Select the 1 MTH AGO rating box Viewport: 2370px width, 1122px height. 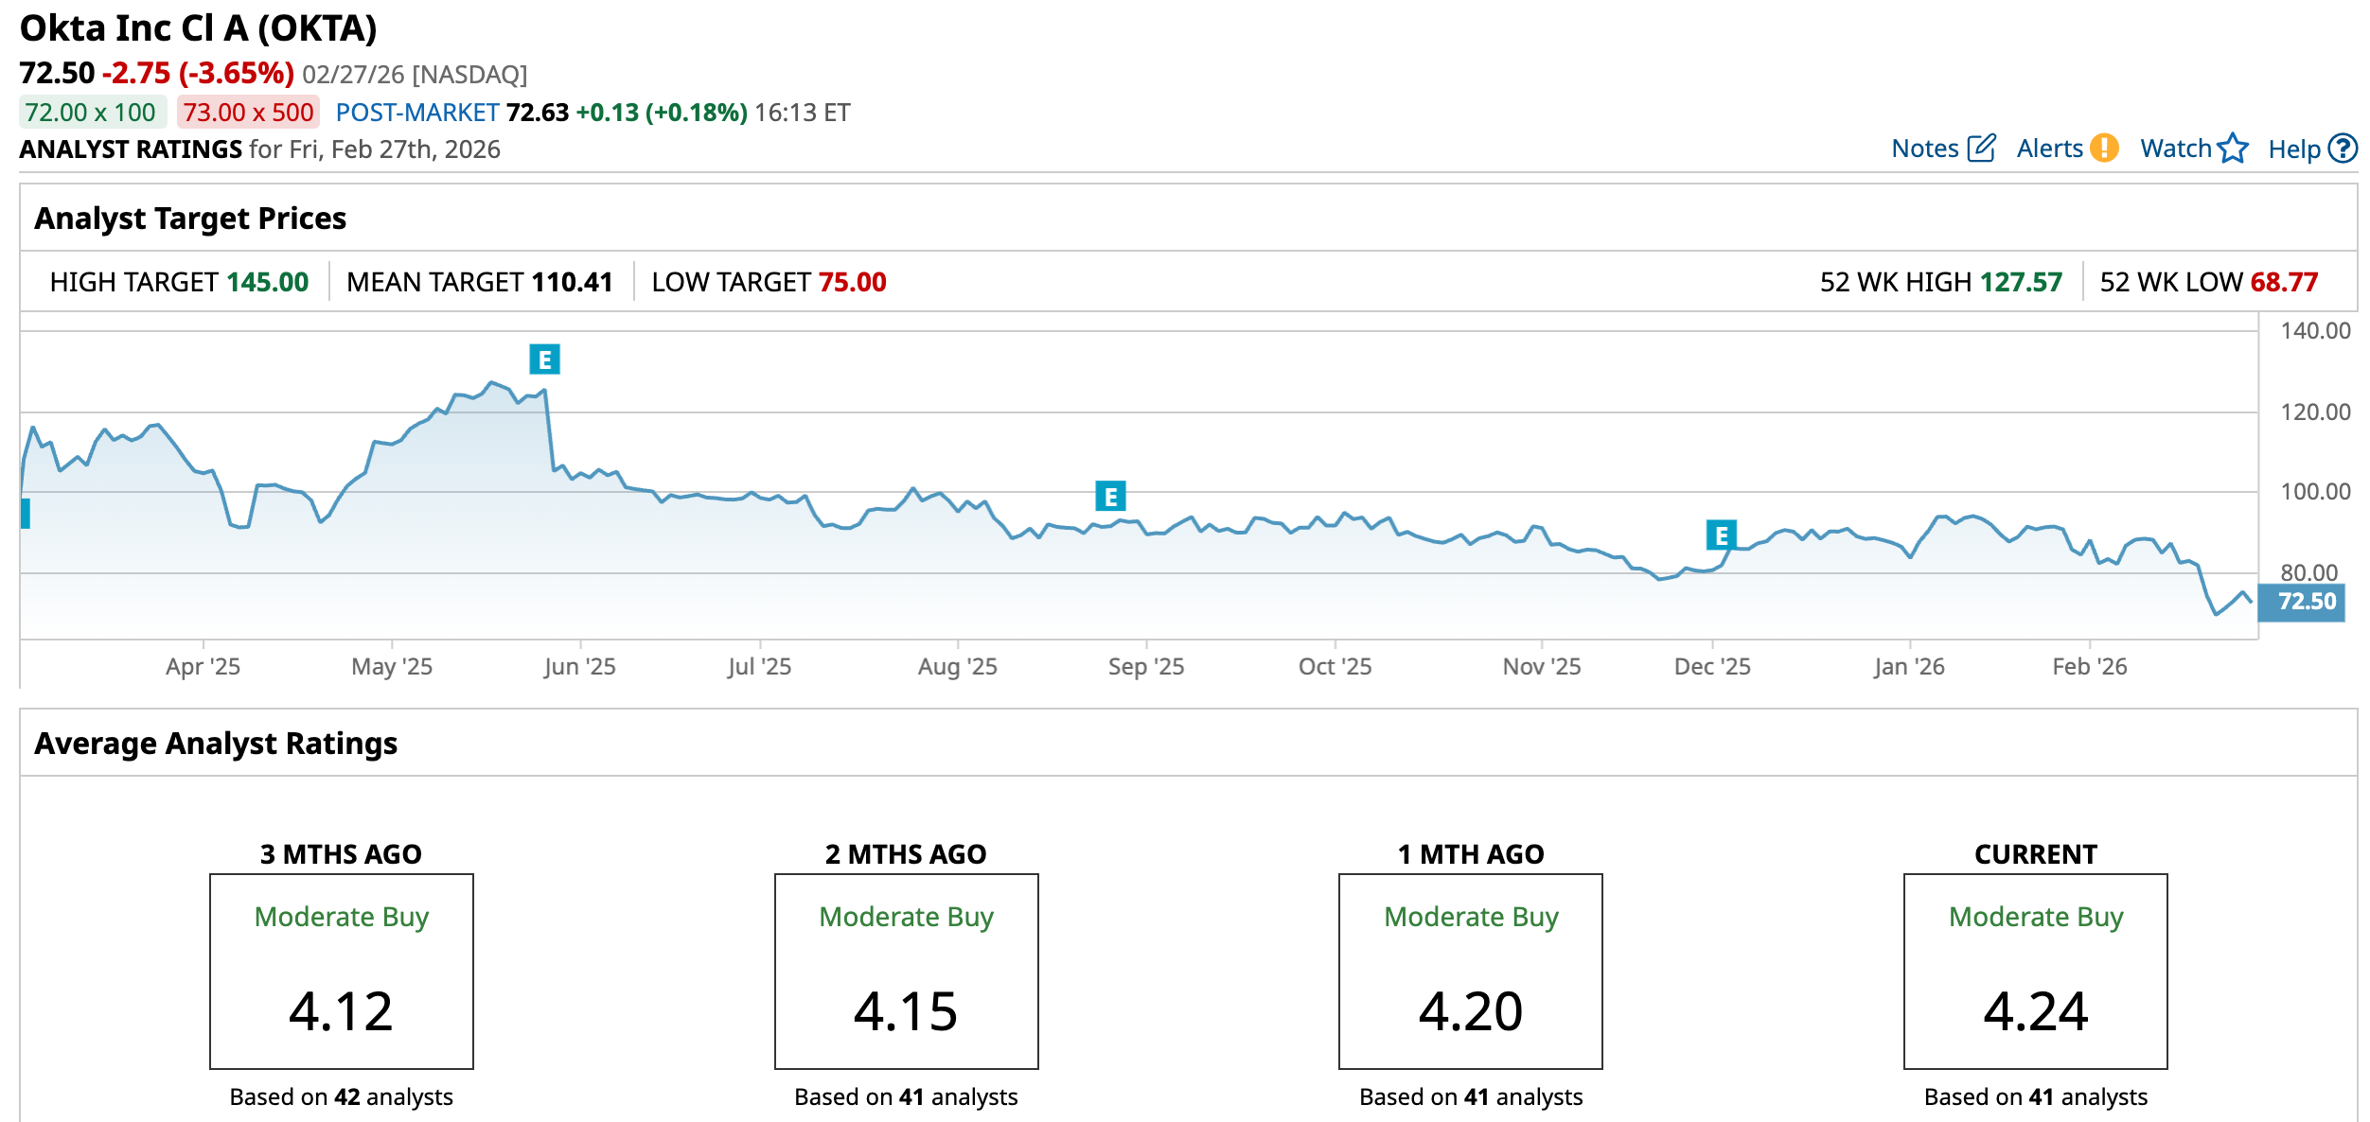pyautogui.click(x=1470, y=972)
